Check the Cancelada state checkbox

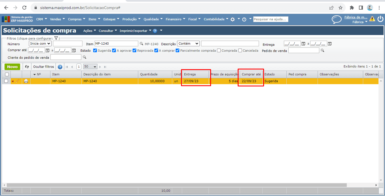click(x=240, y=51)
